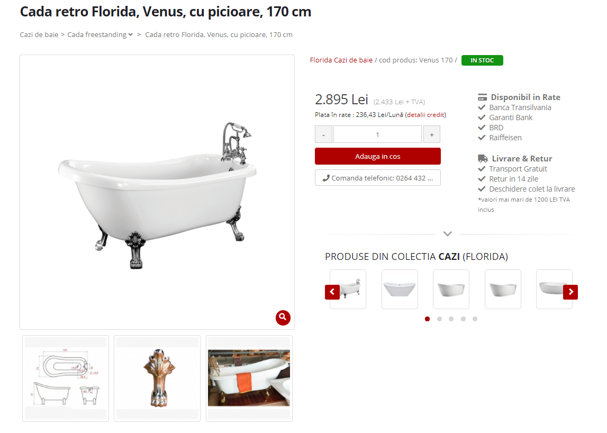Click the Adauga in cos button

(378, 156)
